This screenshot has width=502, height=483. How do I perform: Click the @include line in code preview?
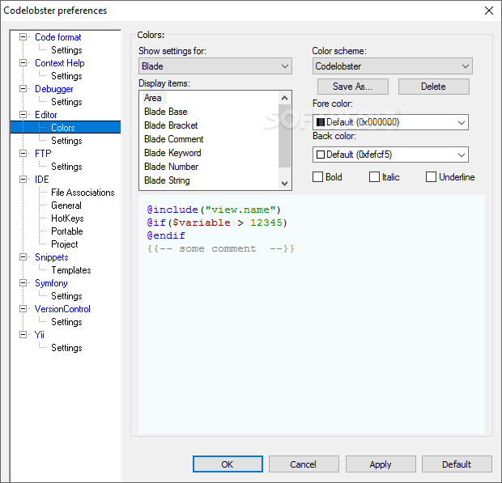(x=214, y=210)
